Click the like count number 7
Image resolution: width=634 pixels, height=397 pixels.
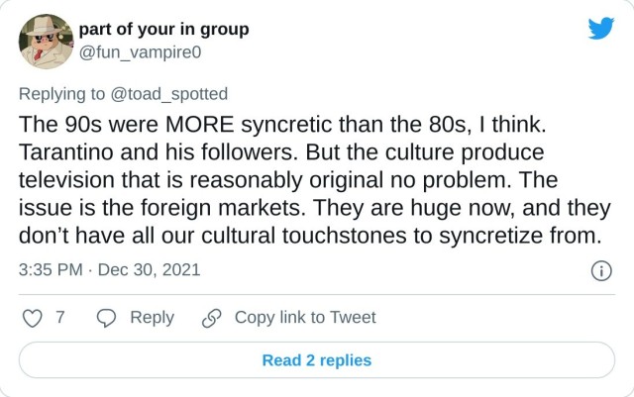[x=60, y=318]
